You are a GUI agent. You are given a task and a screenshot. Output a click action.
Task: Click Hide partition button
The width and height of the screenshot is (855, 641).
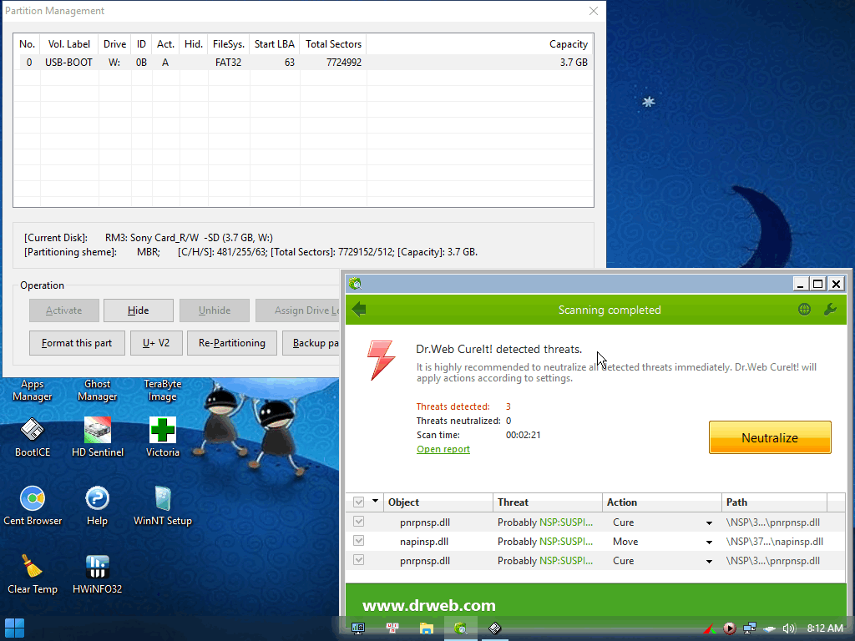139,310
